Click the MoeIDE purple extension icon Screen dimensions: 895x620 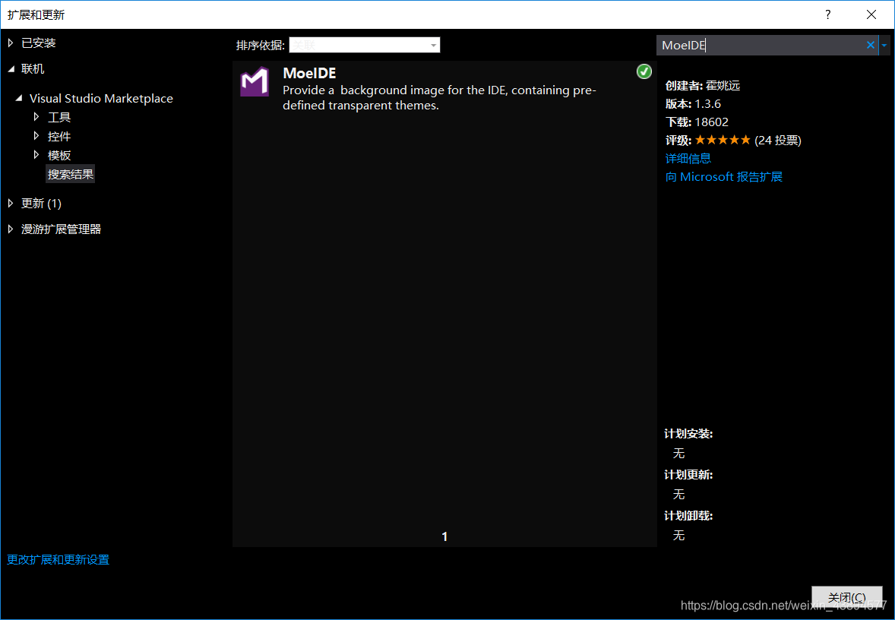pyautogui.click(x=255, y=81)
